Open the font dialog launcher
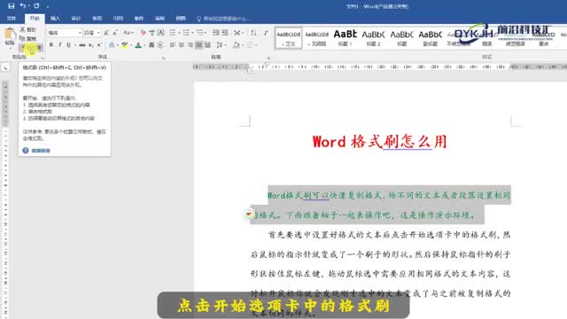This screenshot has height=319, width=567. click(x=163, y=58)
